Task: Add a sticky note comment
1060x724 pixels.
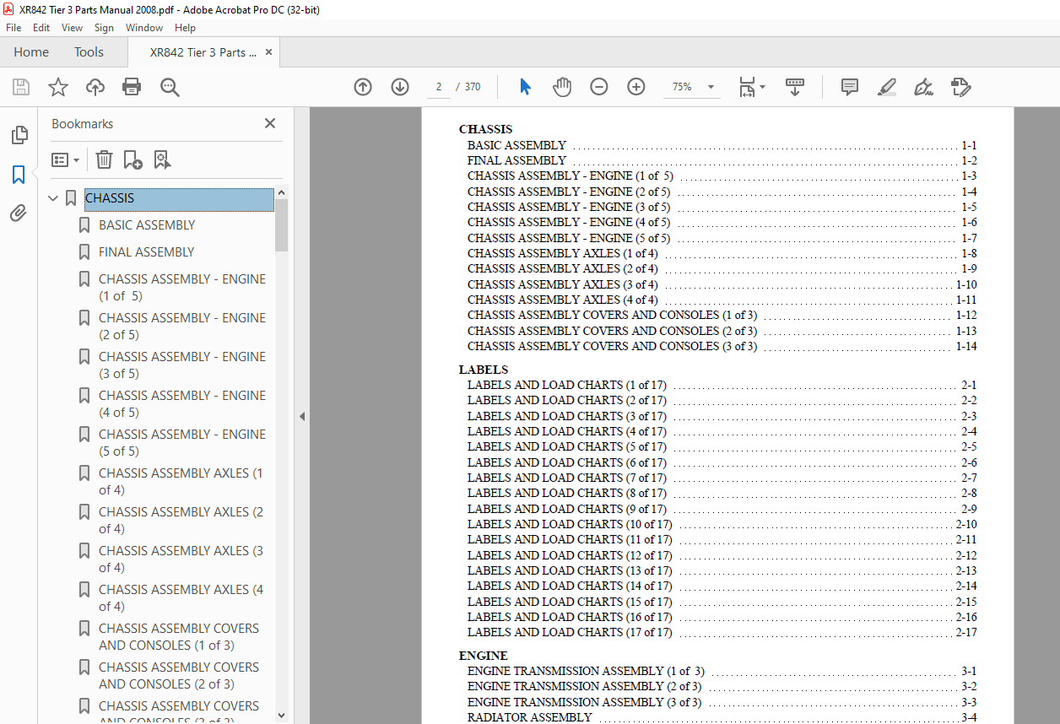Action: [x=850, y=87]
